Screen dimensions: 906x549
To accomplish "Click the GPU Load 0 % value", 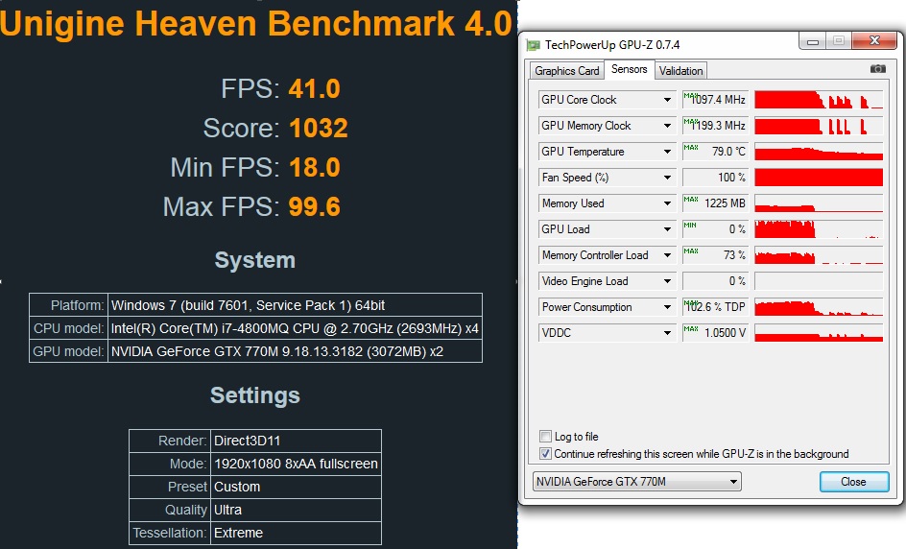I will tap(715, 229).
